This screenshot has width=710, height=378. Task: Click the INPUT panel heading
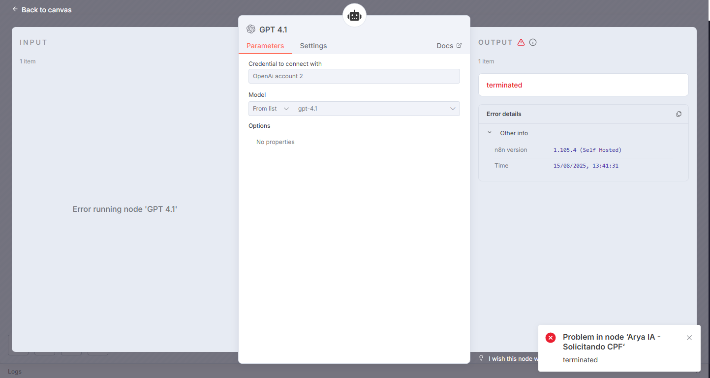click(x=33, y=42)
